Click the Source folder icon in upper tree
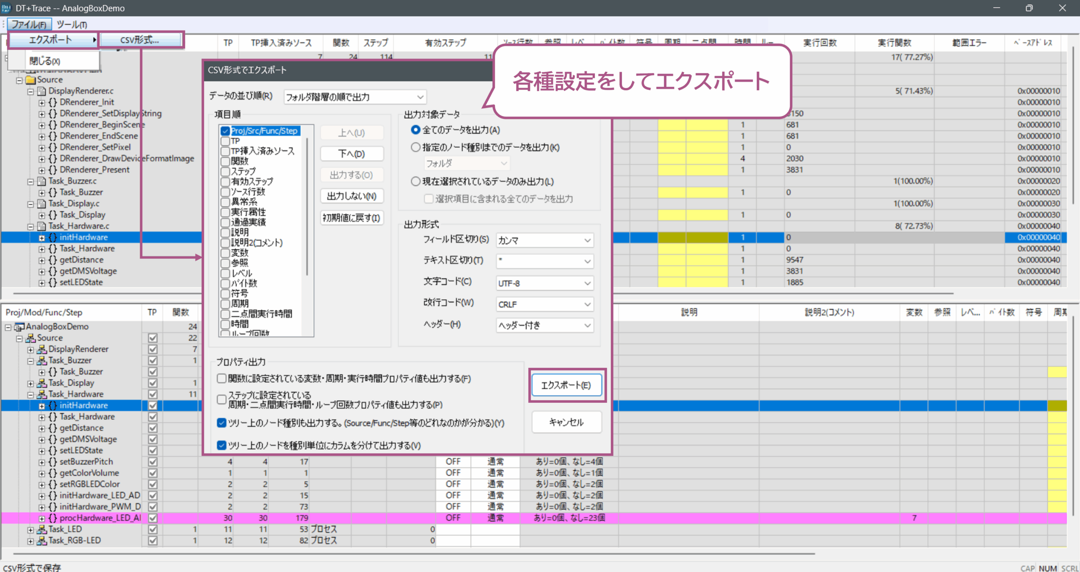This screenshot has width=1080, height=572. coord(30,80)
